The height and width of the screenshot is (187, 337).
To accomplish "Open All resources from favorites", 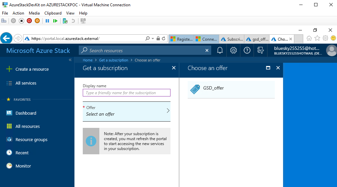I will (x=27, y=127).
